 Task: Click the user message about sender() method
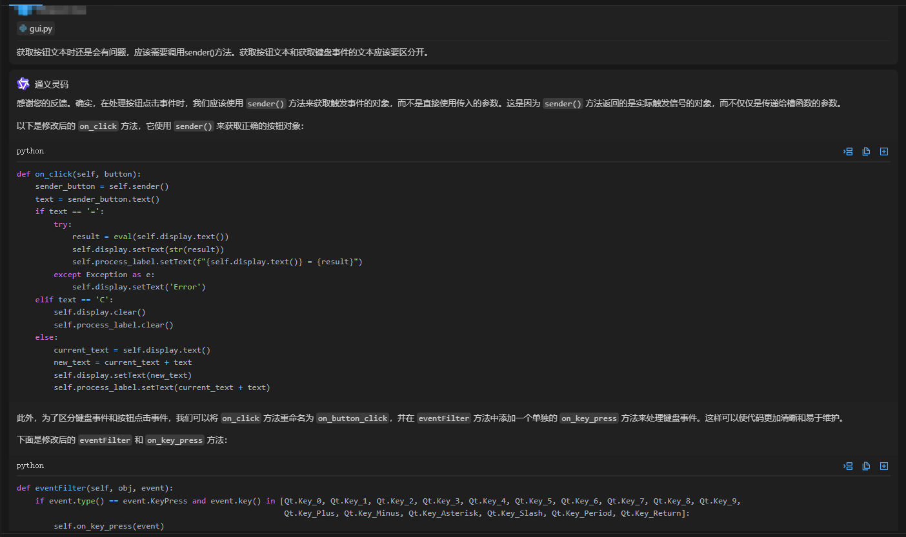pos(223,52)
